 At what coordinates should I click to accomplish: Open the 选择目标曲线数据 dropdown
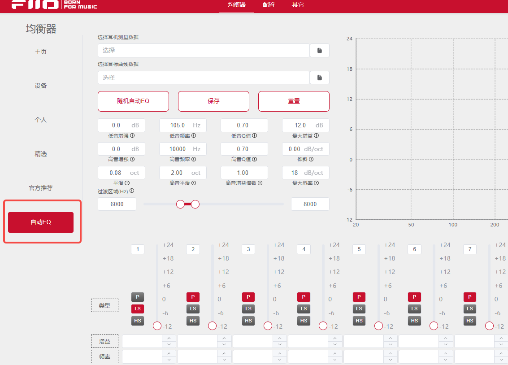pyautogui.click(x=204, y=78)
